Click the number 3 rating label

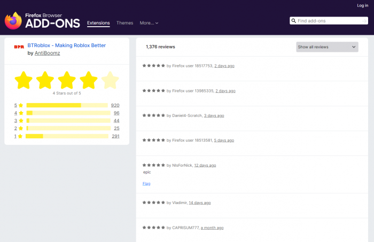15,121
